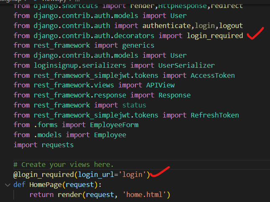Click the 'Create your views here' comment
The width and height of the screenshot is (270, 202).
pos(63,165)
